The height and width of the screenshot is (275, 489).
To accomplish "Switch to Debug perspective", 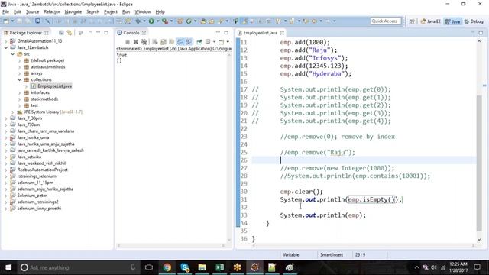I will [x=474, y=21].
